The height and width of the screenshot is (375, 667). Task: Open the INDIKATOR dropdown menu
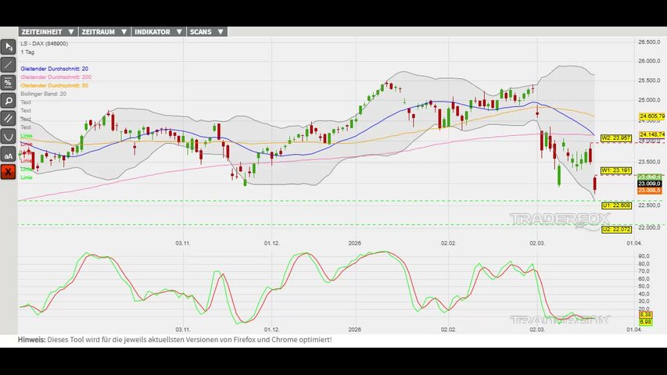point(157,32)
